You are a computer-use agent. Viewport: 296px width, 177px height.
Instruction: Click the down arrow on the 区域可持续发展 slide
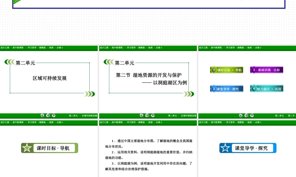[48, 115]
